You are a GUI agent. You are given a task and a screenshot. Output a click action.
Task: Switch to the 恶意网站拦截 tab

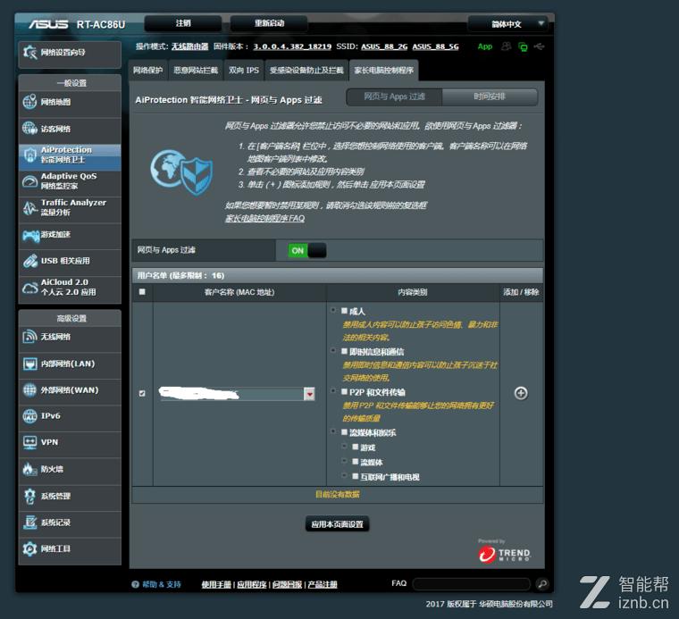pyautogui.click(x=196, y=71)
